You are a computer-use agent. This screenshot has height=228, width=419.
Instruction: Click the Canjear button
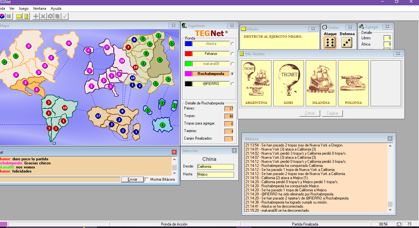click(332, 113)
